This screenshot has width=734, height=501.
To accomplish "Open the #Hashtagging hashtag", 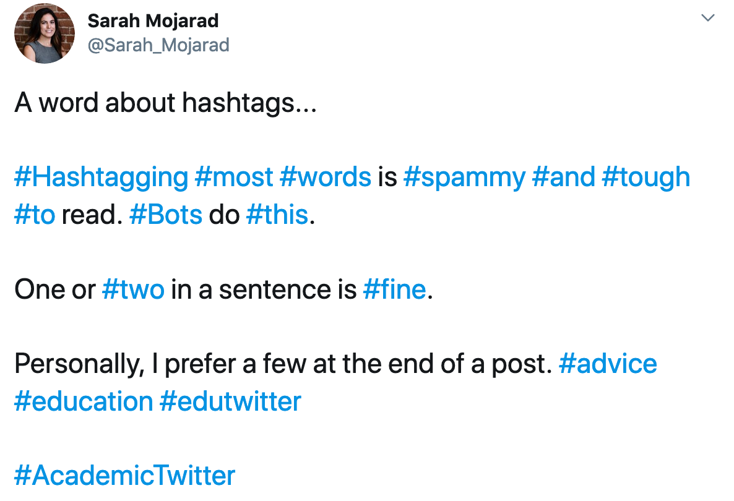I will [101, 178].
